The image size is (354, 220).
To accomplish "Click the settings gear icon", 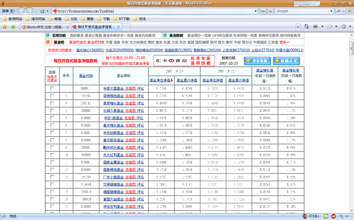I will (x=344, y=26).
